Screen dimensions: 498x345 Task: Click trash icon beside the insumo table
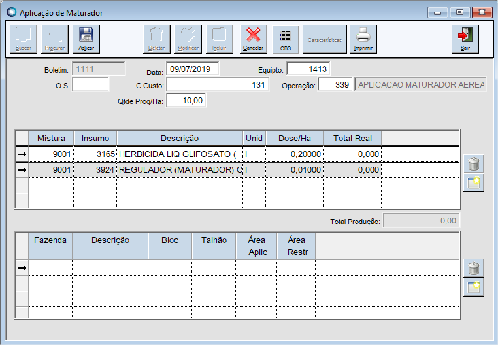point(474,163)
